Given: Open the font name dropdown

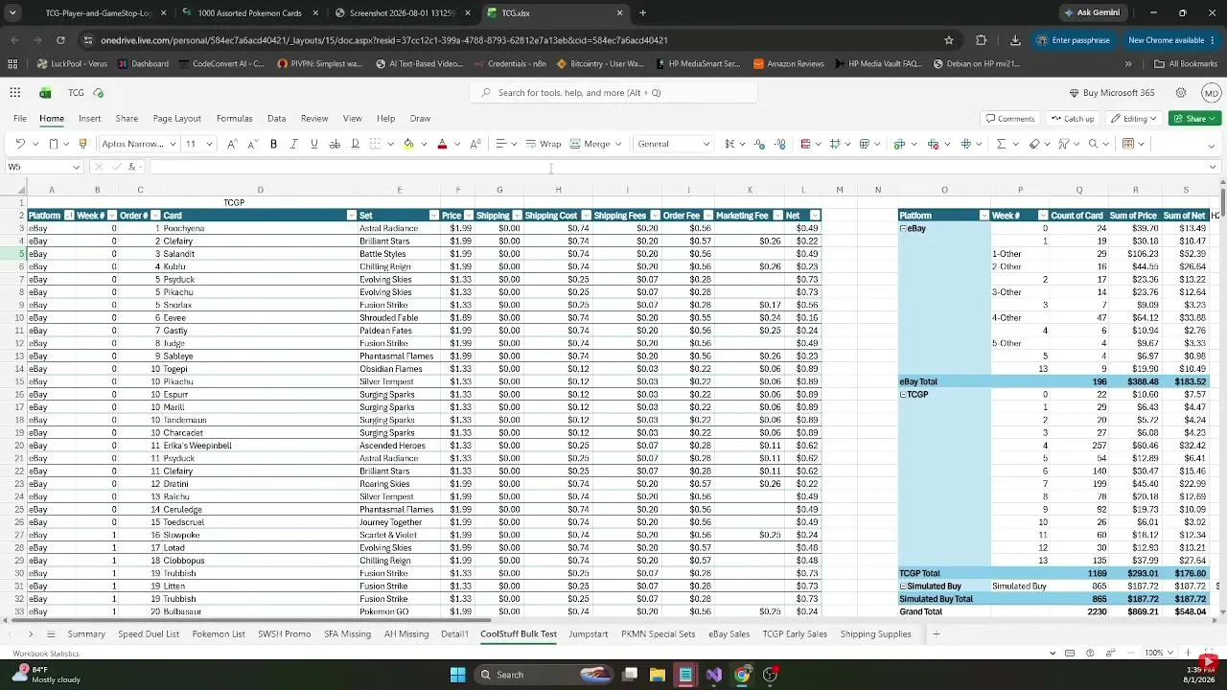Looking at the screenshot, I should point(173,144).
